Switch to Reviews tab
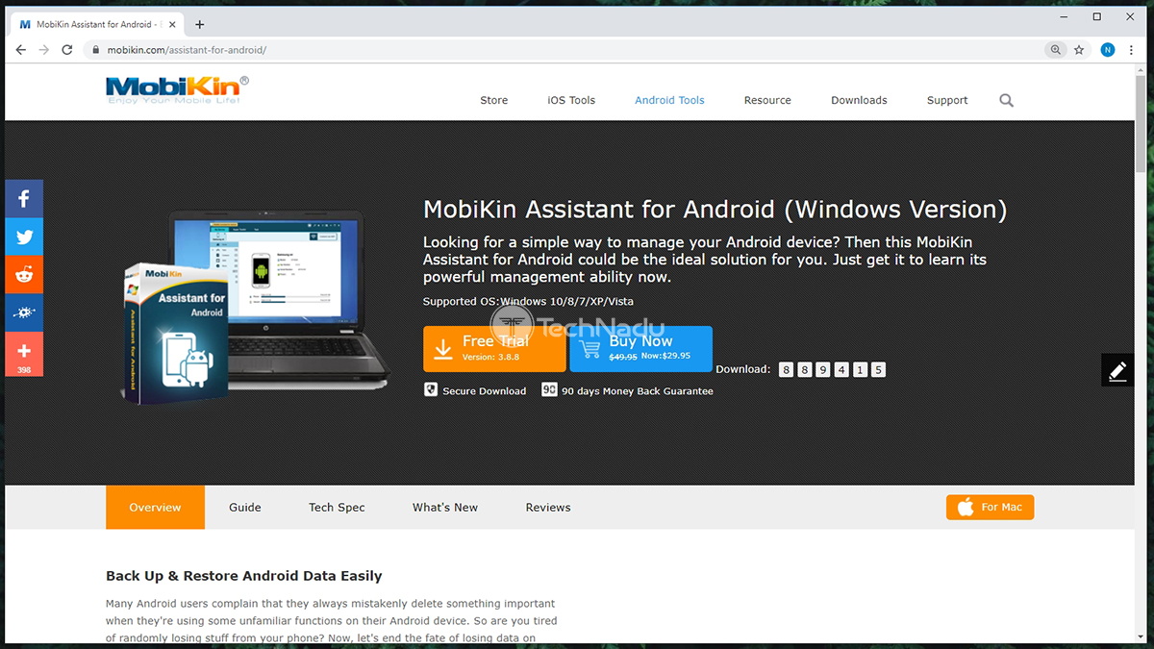 [x=548, y=507]
